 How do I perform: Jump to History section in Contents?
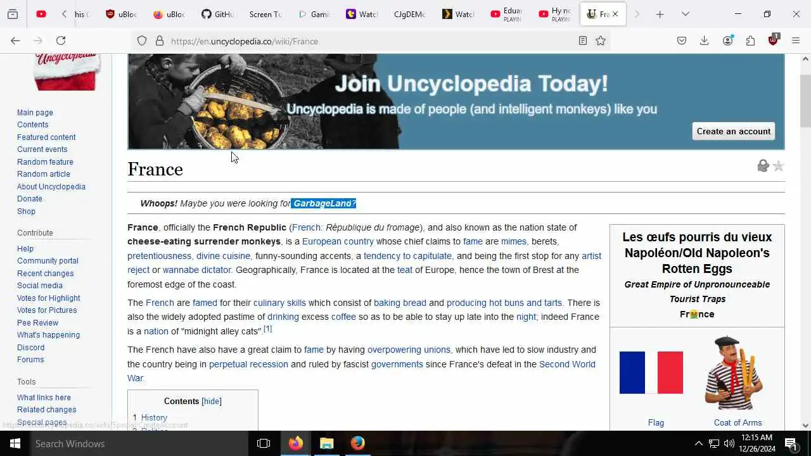[x=154, y=418]
